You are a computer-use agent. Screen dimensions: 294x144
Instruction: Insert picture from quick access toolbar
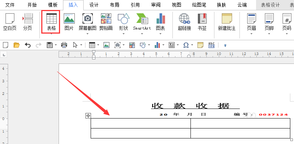coord(106,45)
